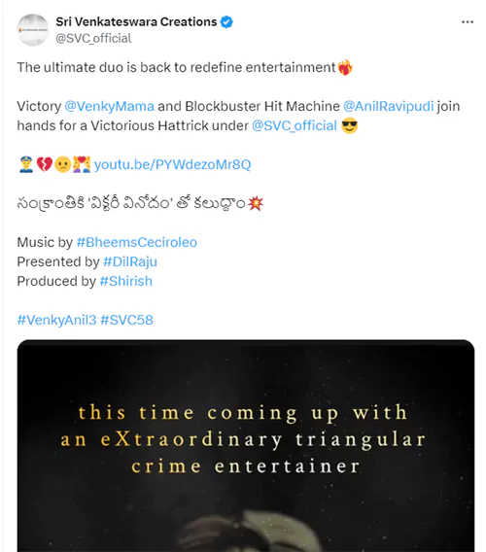Open the three-dot more options menu
486x552 pixels.
[467, 22]
